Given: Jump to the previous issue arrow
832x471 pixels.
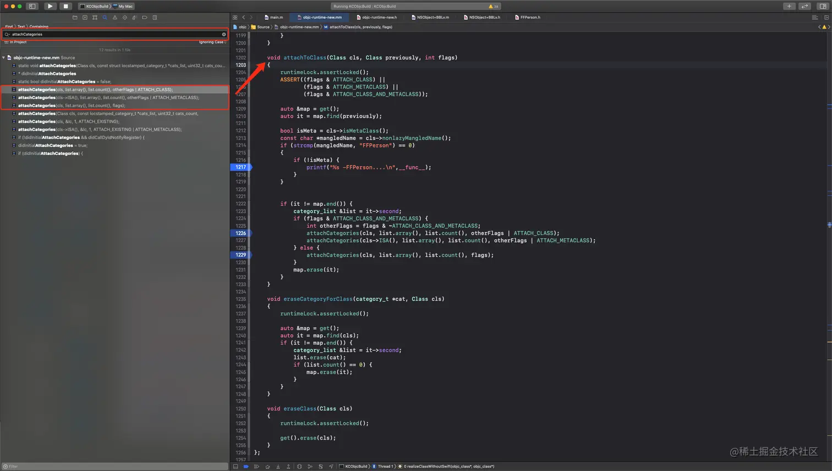Looking at the screenshot, I should pos(819,27).
